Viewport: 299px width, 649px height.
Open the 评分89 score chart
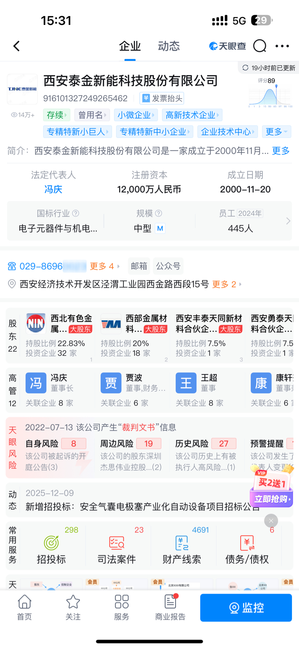click(x=271, y=93)
